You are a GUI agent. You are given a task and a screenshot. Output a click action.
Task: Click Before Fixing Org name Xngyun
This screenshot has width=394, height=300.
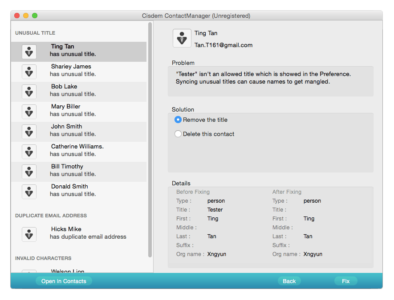(x=217, y=254)
